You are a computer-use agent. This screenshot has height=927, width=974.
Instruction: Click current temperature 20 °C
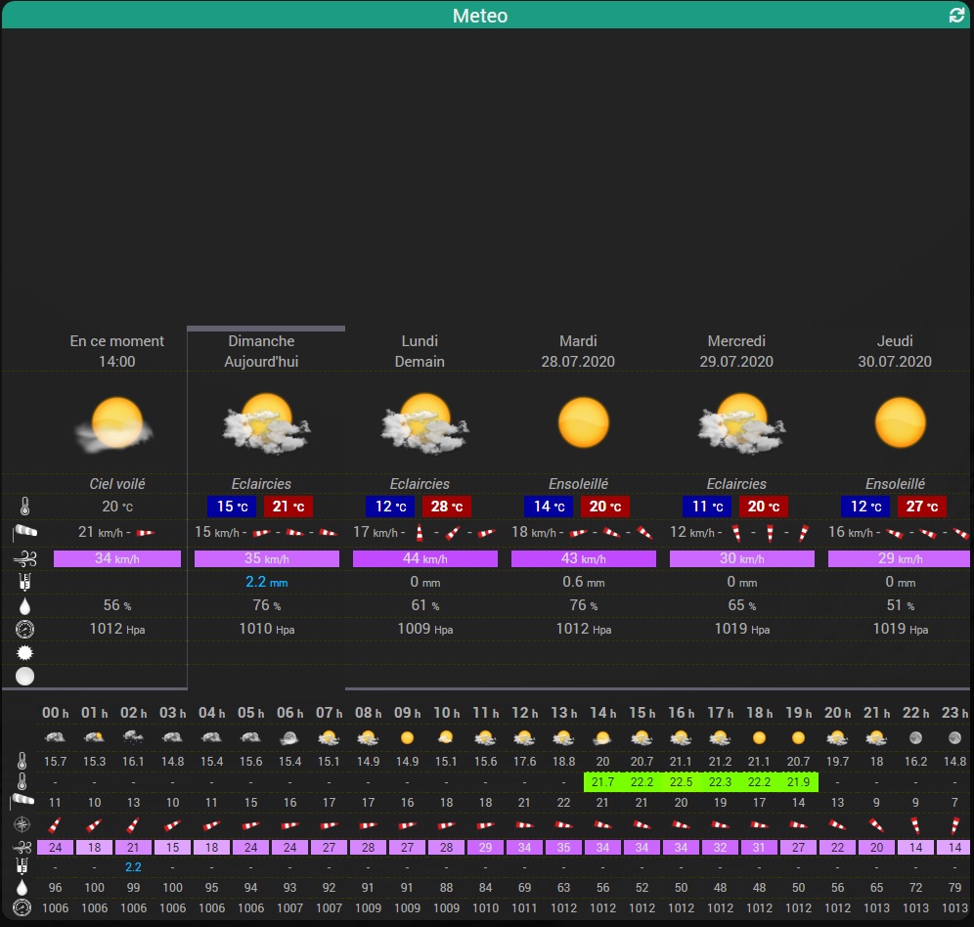point(116,507)
